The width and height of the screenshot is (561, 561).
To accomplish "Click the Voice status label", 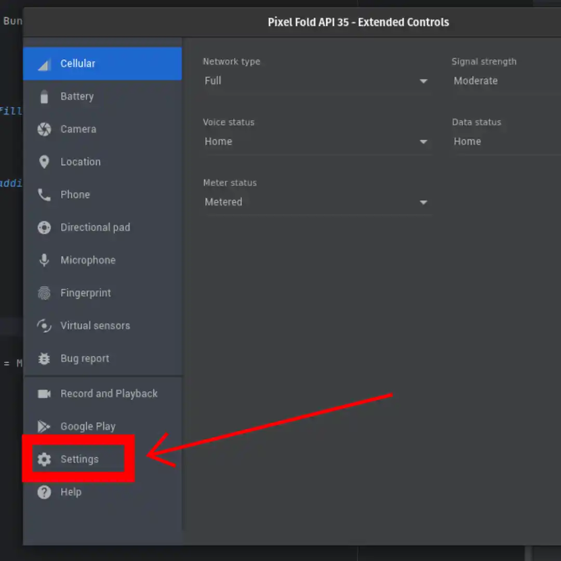I will coord(229,123).
